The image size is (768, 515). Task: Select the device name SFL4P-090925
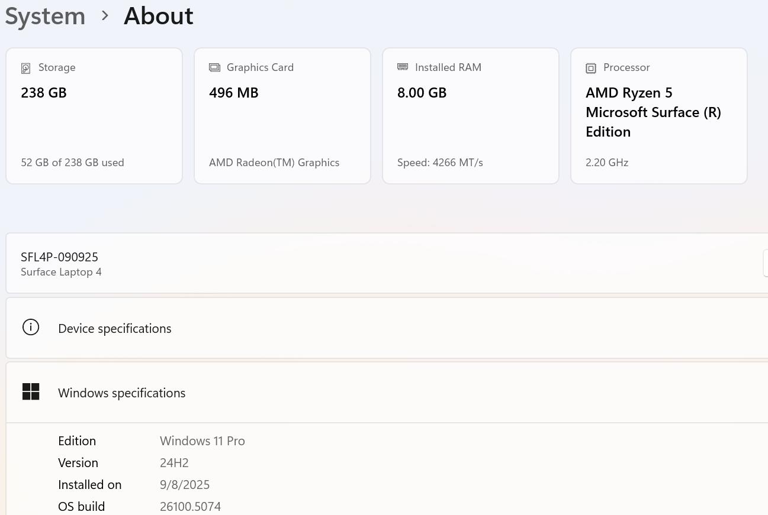click(x=59, y=257)
